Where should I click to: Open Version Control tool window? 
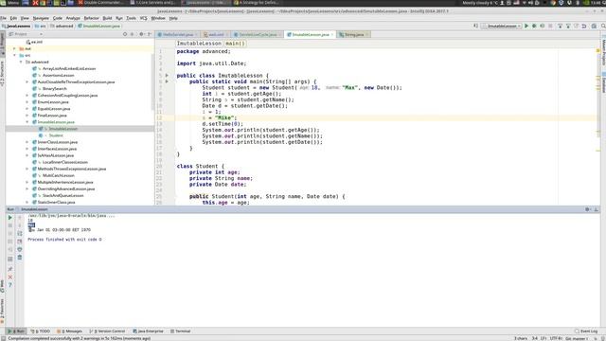[x=107, y=332]
